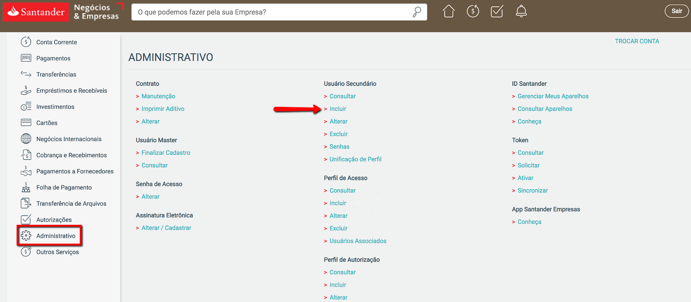The width and height of the screenshot is (691, 302).
Task: Open Transferências menu item
Action: coord(56,74)
